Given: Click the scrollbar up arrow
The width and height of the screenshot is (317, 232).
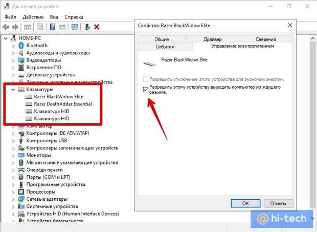Looking at the screenshot, I should [x=313, y=38].
